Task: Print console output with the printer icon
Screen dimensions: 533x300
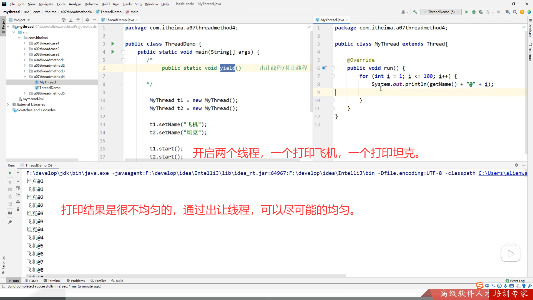Action: pos(18,202)
